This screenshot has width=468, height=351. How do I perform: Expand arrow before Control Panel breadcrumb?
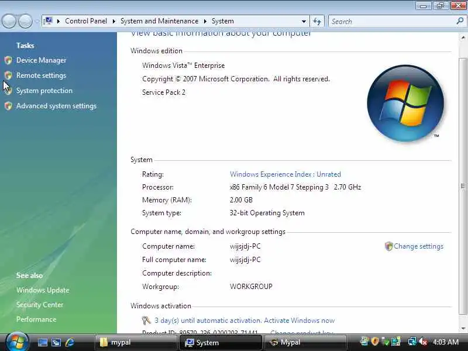coord(58,21)
